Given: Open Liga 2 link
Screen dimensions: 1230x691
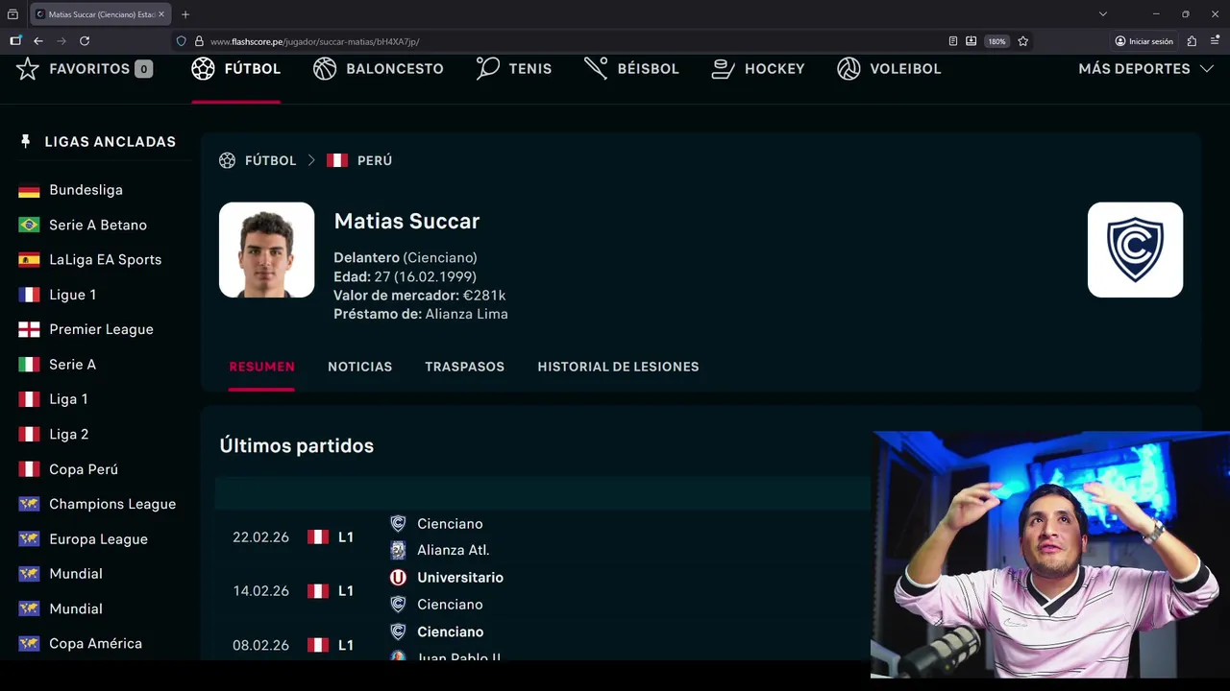Looking at the screenshot, I should coord(68,434).
